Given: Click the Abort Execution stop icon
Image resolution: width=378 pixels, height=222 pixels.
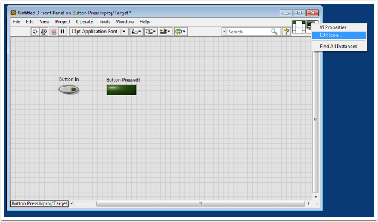Looking at the screenshot, I should coord(54,32).
